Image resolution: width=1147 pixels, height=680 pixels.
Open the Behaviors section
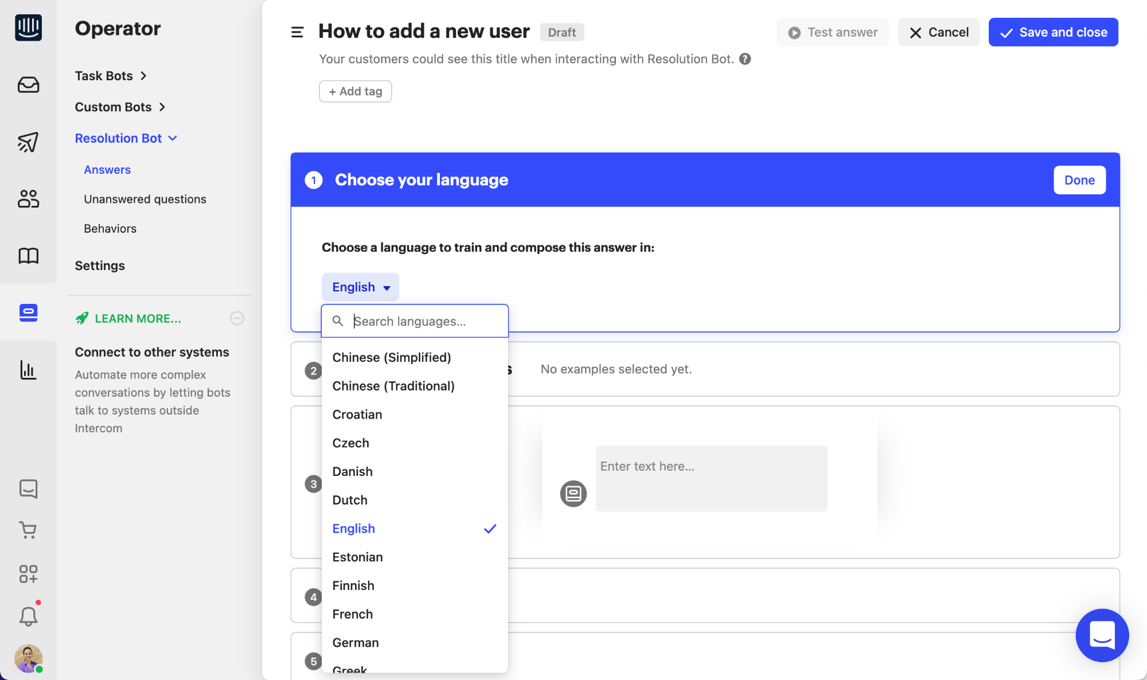(110, 228)
